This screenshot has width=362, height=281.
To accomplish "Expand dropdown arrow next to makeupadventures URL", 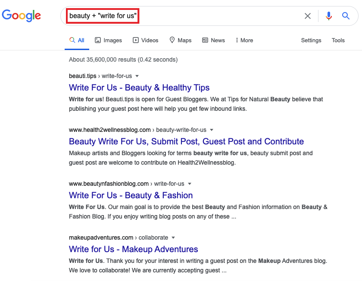I will [x=173, y=237].
